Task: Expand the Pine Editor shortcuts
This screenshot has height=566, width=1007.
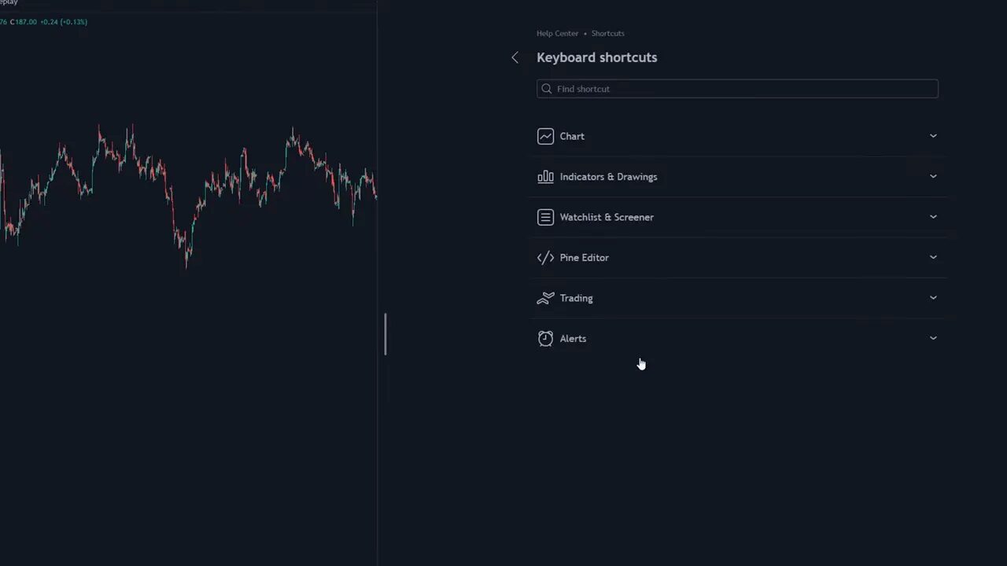Action: coord(933,257)
